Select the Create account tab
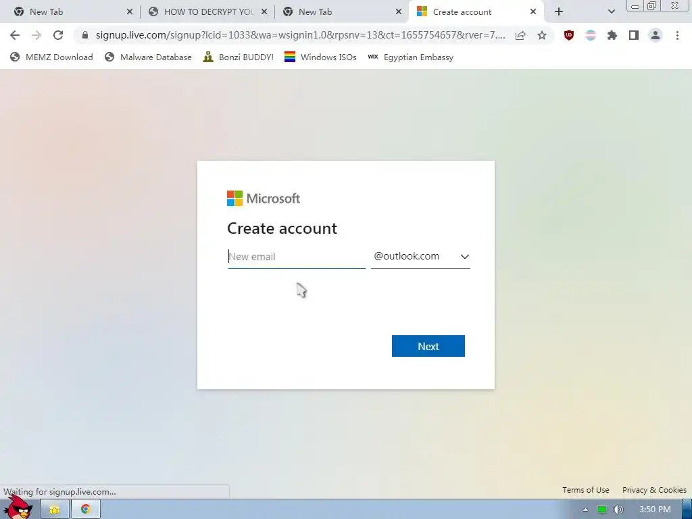 click(476, 12)
